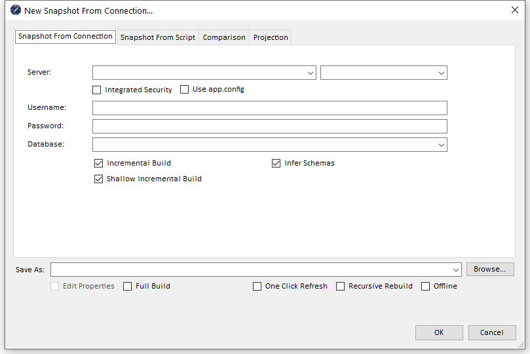The height and width of the screenshot is (354, 530).
Task: Click the Browse... button
Action: point(490,269)
